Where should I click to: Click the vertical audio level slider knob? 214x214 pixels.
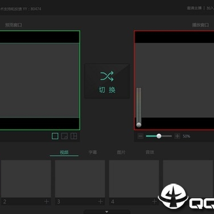click(139, 125)
